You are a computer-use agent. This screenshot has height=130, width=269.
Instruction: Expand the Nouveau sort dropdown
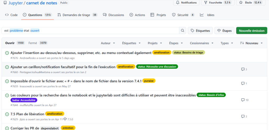tap(251, 43)
